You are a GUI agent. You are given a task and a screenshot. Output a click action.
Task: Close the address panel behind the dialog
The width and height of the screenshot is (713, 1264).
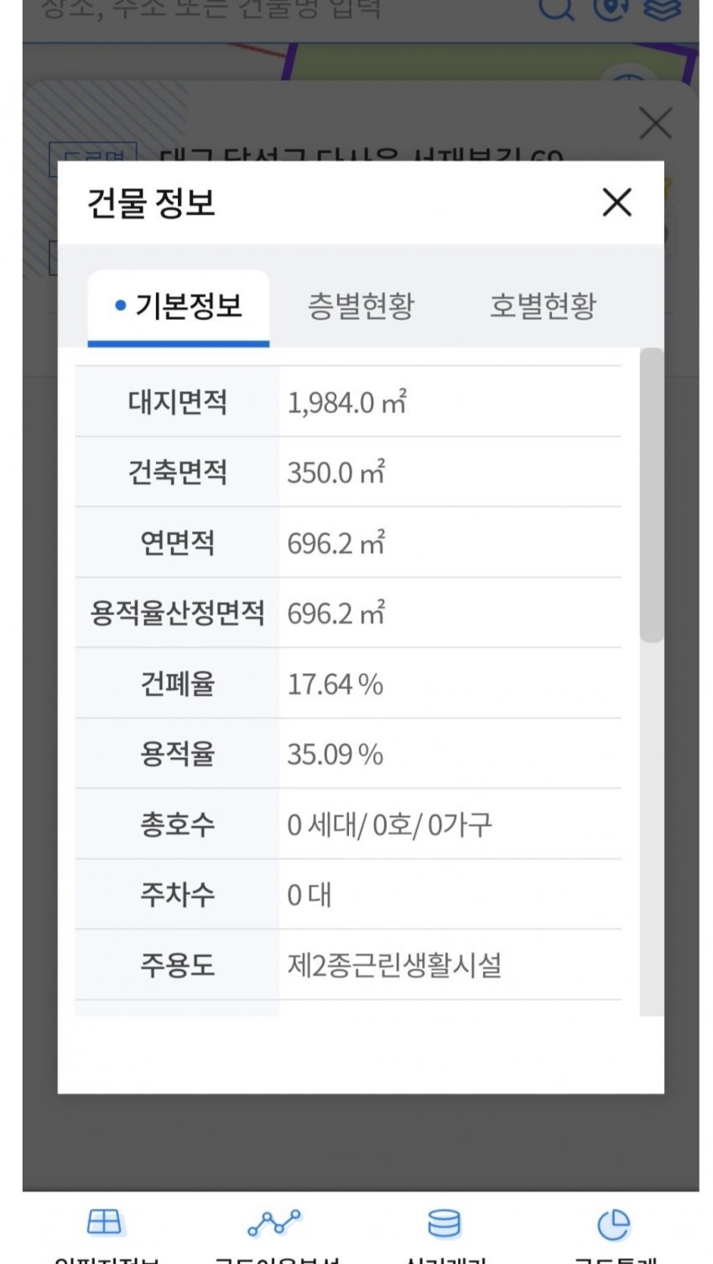(655, 123)
